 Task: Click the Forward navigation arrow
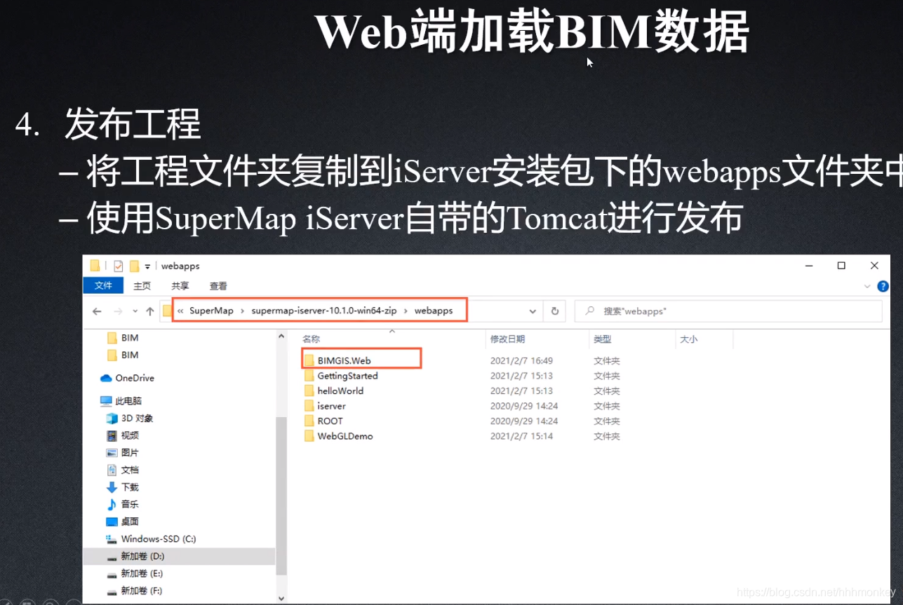click(118, 311)
